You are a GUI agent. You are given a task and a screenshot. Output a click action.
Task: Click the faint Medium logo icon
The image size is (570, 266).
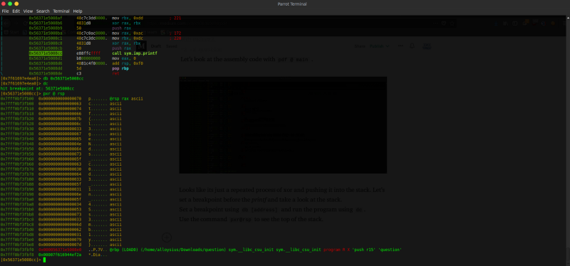point(141,46)
